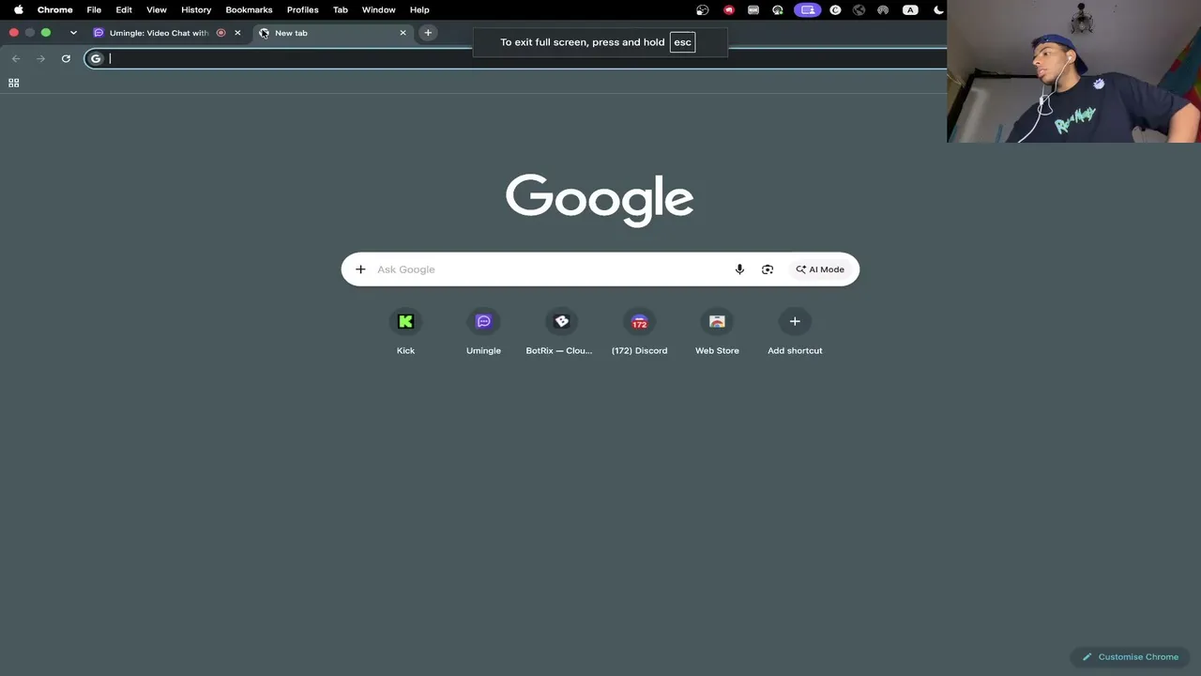Click the Google logo
This screenshot has width=1201, height=676.
pyautogui.click(x=600, y=200)
